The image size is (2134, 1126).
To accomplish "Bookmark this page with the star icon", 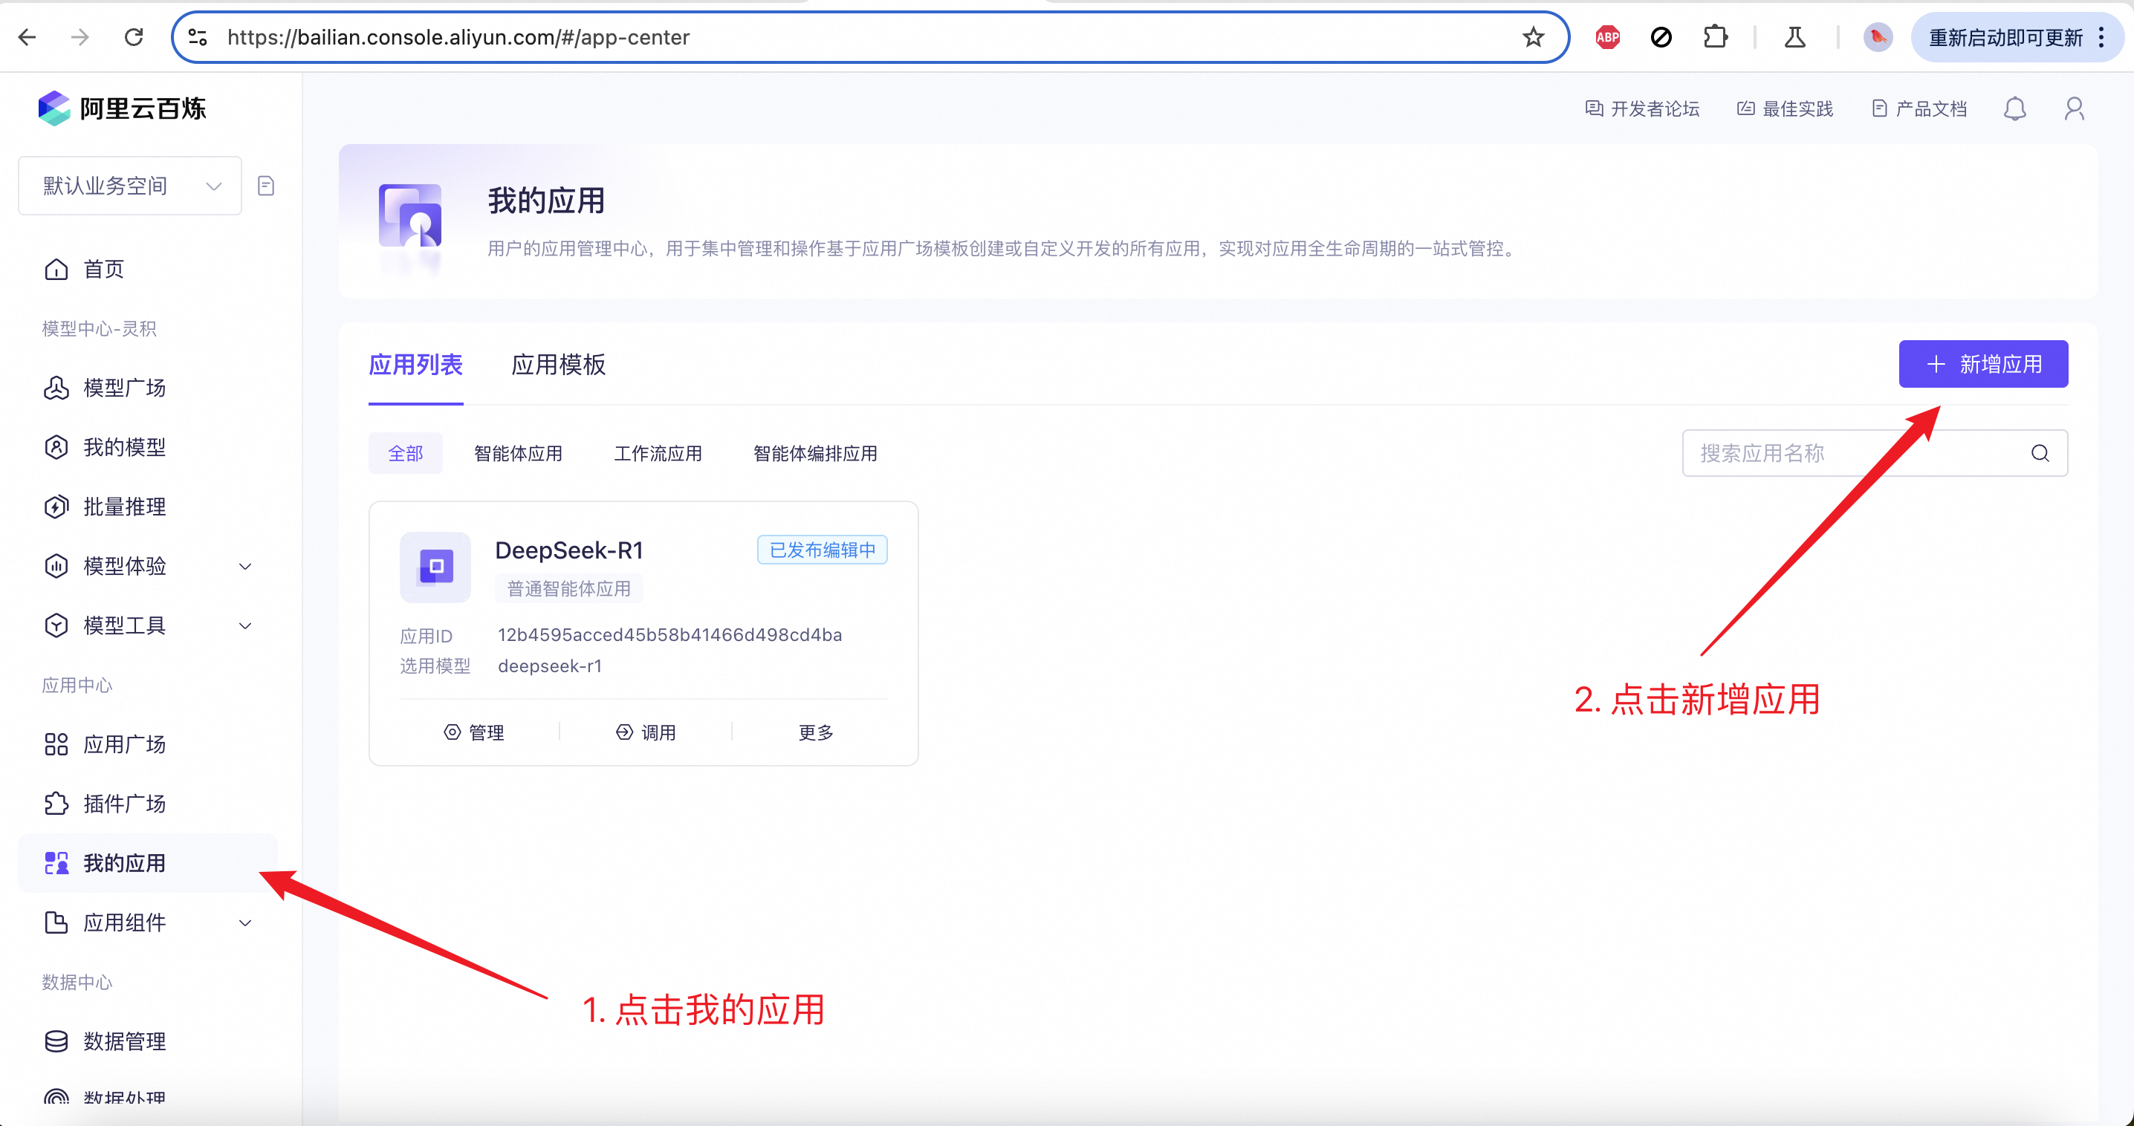I will point(1533,37).
